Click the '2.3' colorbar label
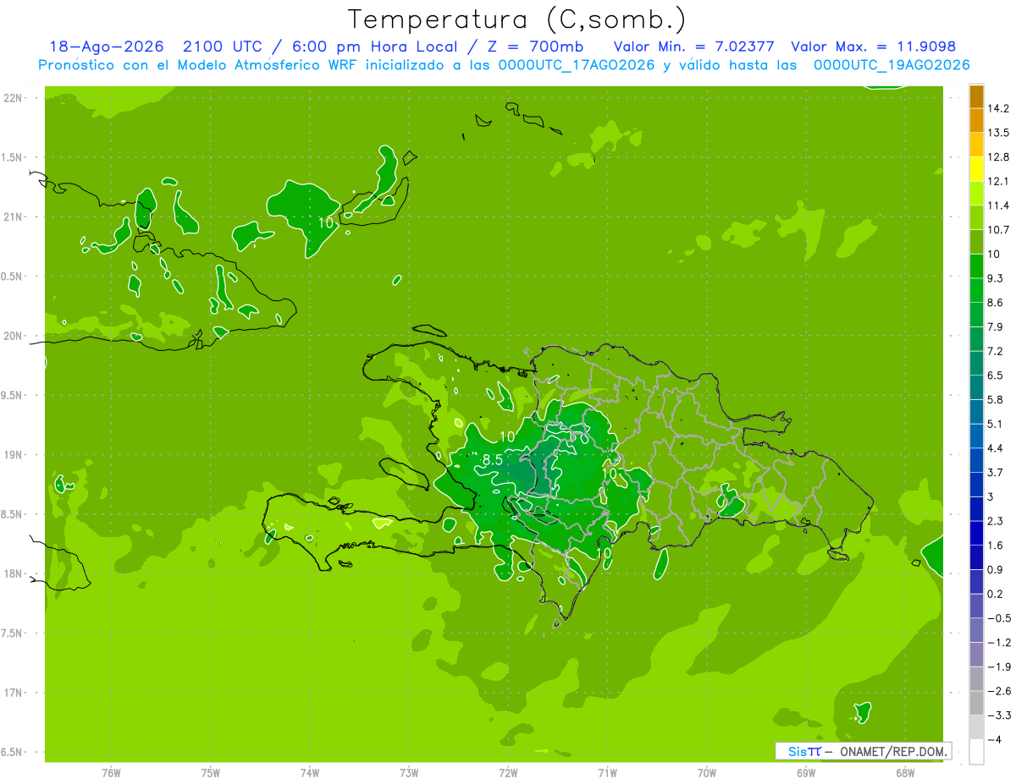This screenshot has height=784, width=1016. pyautogui.click(x=996, y=521)
